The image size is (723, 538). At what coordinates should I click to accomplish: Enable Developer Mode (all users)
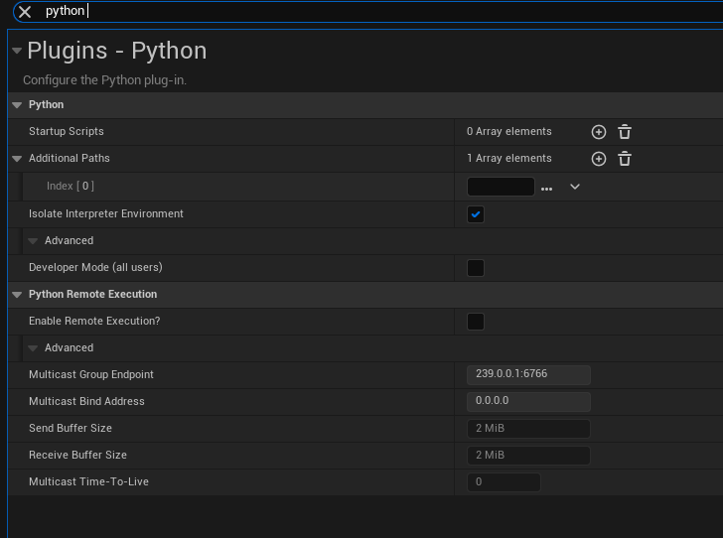[x=476, y=268]
